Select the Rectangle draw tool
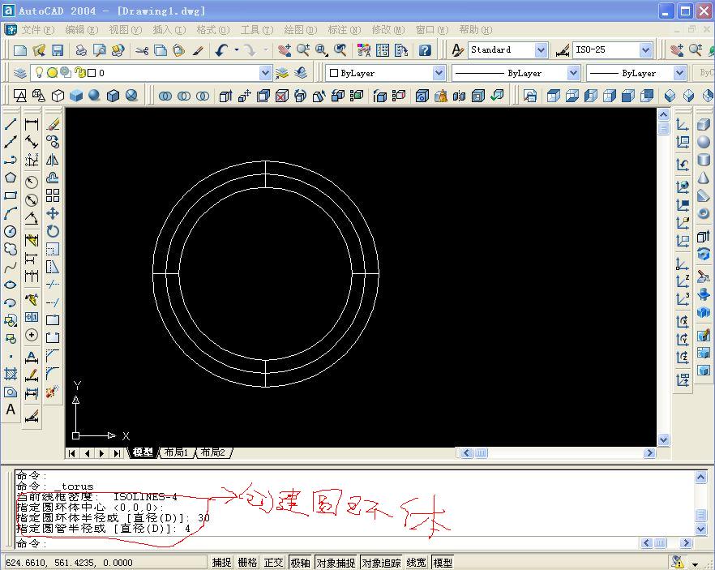This screenshot has height=570, width=715. point(11,195)
